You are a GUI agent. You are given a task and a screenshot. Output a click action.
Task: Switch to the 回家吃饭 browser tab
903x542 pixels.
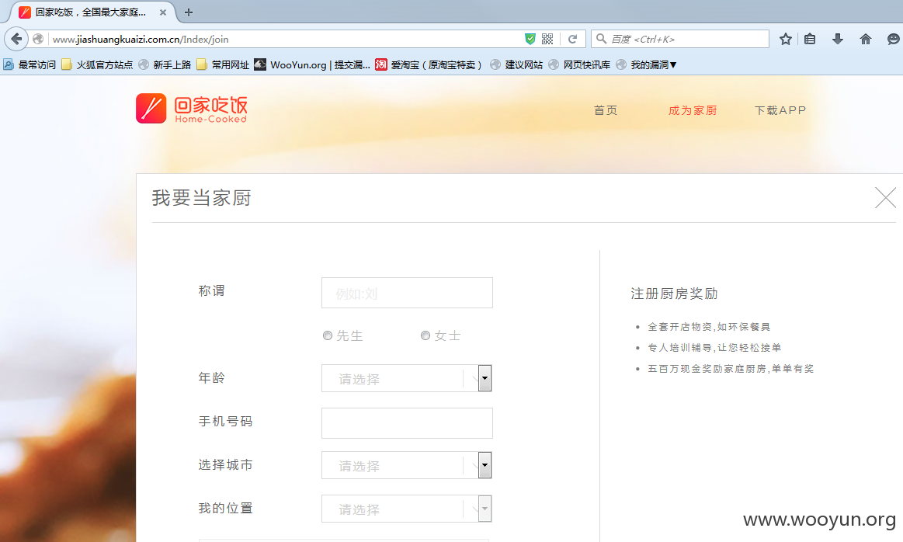(x=92, y=12)
